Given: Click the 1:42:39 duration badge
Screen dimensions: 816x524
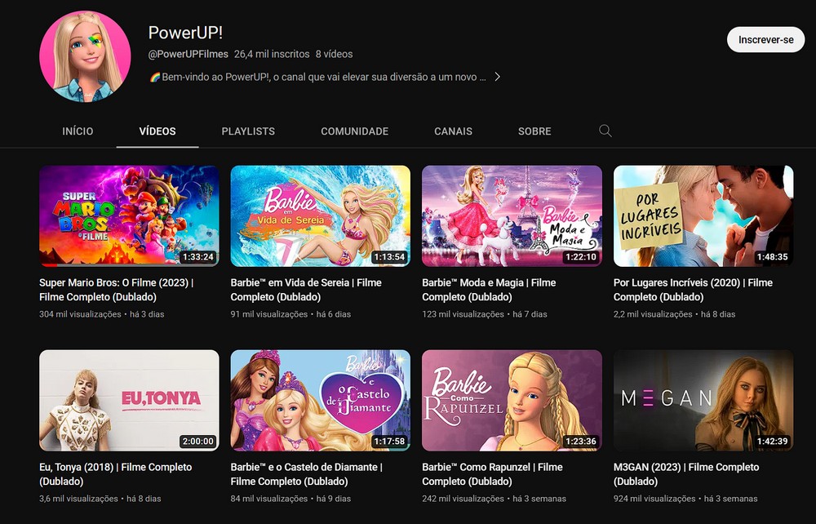Looking at the screenshot, I should (x=772, y=442).
